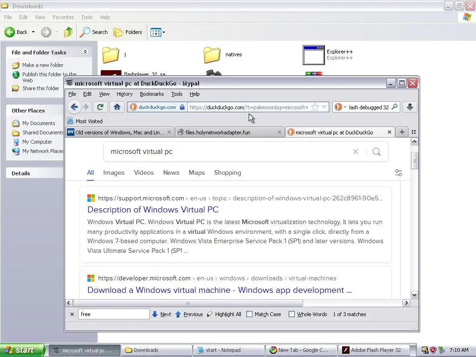Image resolution: width=476 pixels, height=357 pixels.
Task: Click Back in the Downloads window toolbar
Action: [x=17, y=32]
